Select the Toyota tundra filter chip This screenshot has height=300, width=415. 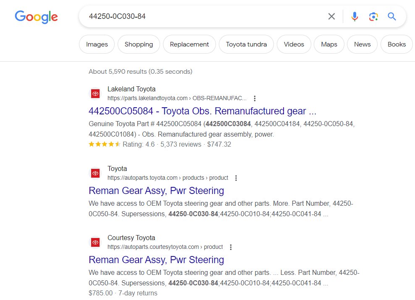click(x=246, y=44)
